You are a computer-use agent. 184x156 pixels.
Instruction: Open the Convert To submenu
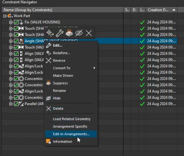click(x=71, y=68)
